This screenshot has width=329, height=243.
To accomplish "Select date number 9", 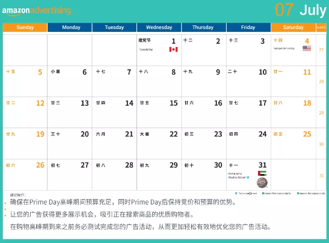I will pyautogui.click(x=218, y=72).
